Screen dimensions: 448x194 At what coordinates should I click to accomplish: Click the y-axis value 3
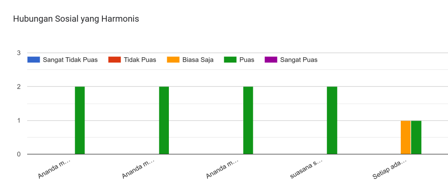click(x=19, y=53)
